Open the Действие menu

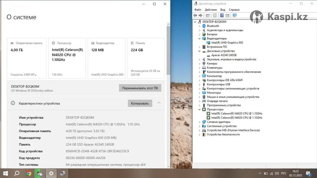pos(211,10)
